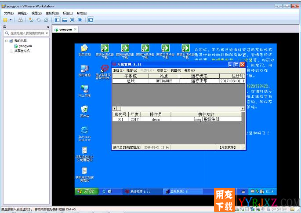
Task: Click right arrow of horizontal scrollbar
Action: click(243, 109)
